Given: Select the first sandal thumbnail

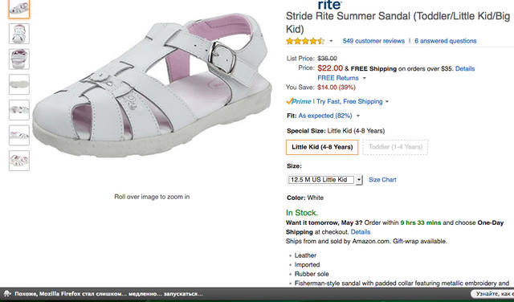Looking at the screenshot, I should [19, 9].
